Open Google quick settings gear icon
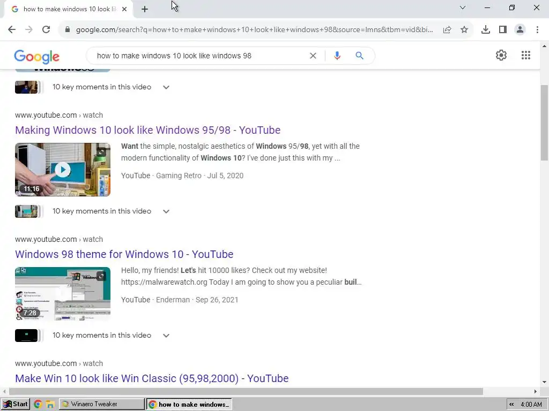Image resolution: width=549 pixels, height=411 pixels. tap(501, 55)
